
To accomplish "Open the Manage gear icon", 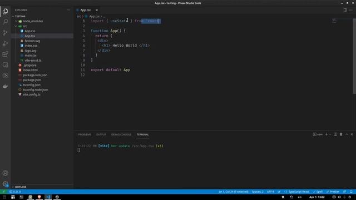I will pos(5,184).
